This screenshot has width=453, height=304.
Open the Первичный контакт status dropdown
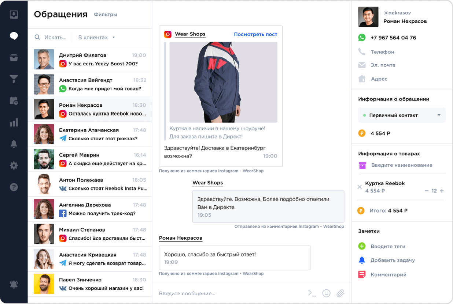[402, 115]
